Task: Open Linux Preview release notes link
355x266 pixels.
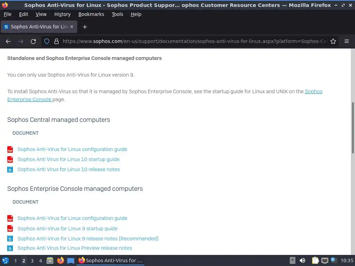Action: click(x=75, y=248)
